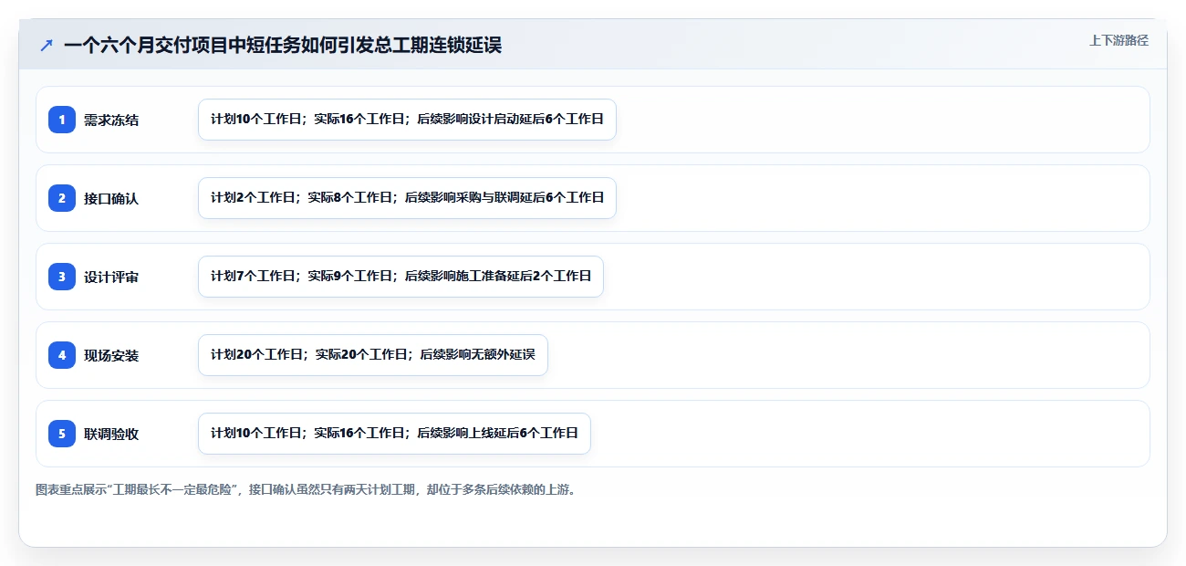Click the detail box mentioning 上线延后6个工作日
Image resolution: width=1186 pixels, height=566 pixels.
pyautogui.click(x=394, y=434)
